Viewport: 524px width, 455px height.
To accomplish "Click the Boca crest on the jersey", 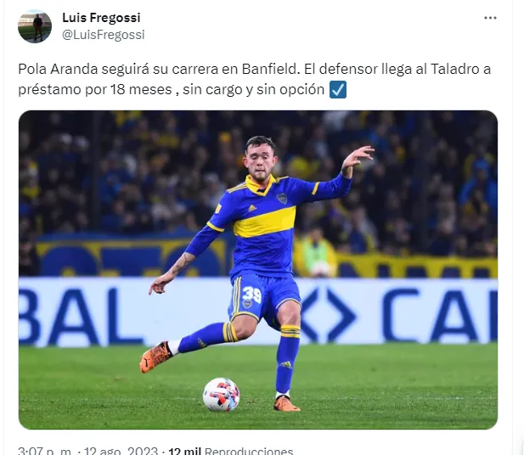I will [282, 199].
